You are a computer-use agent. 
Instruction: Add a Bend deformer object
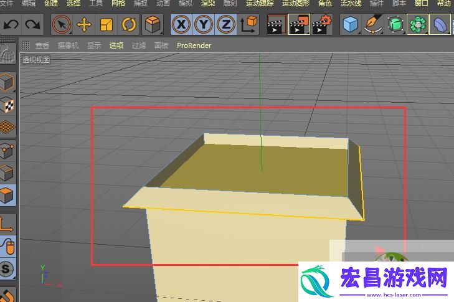[440, 25]
